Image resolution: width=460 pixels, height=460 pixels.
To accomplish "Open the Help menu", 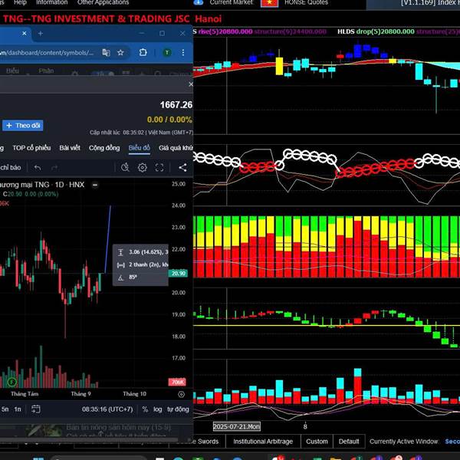I will point(20,2).
